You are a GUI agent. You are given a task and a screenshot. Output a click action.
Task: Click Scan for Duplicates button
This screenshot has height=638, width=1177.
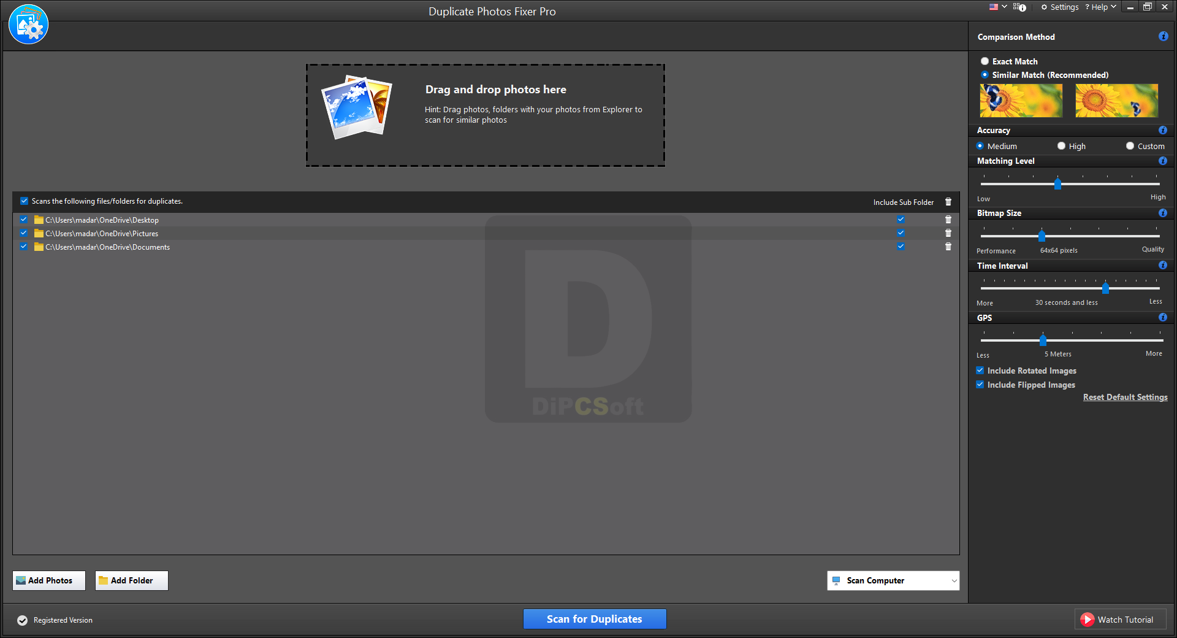595,619
